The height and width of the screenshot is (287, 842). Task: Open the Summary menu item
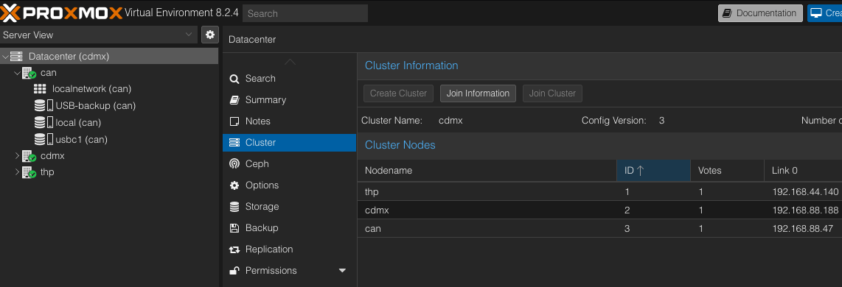pos(290,100)
